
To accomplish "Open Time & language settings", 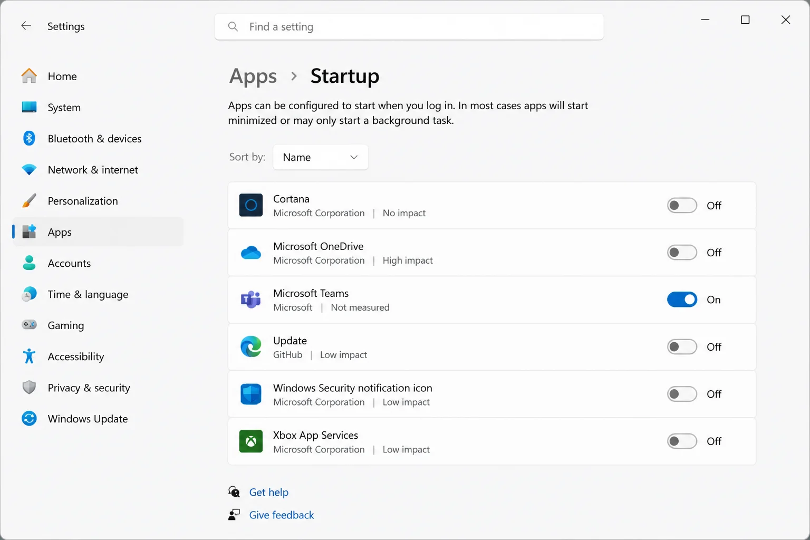I will [98, 294].
